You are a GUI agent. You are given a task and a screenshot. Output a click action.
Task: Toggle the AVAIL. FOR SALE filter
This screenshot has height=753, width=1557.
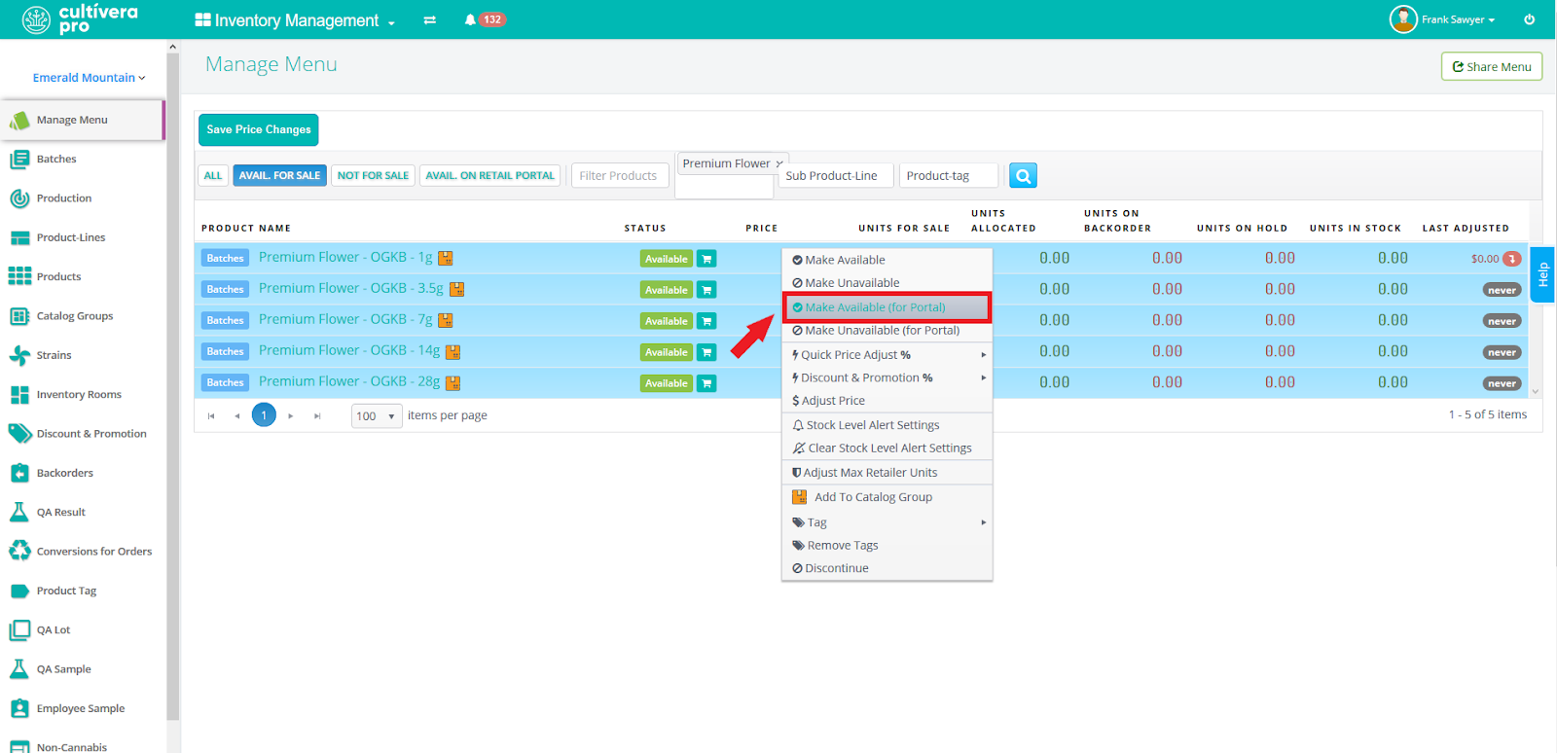pyautogui.click(x=279, y=175)
